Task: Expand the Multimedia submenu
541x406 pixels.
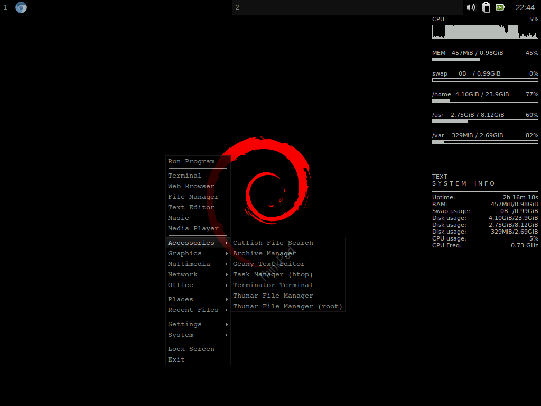Action: [x=198, y=264]
